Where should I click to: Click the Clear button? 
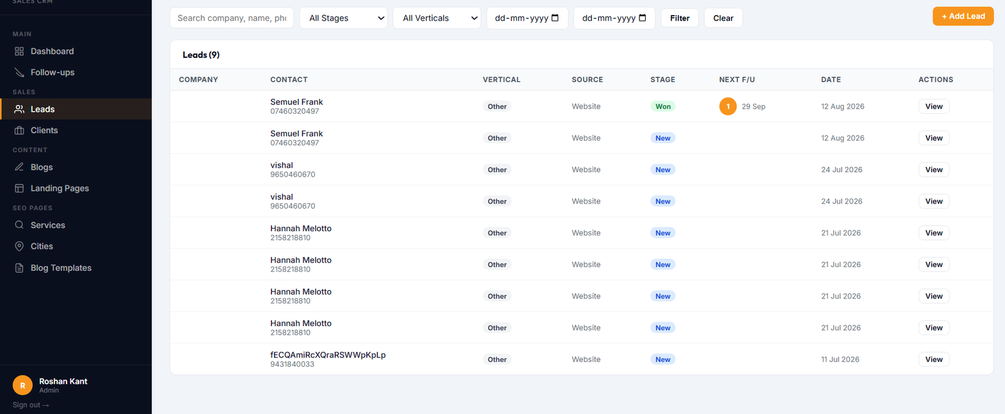723,18
